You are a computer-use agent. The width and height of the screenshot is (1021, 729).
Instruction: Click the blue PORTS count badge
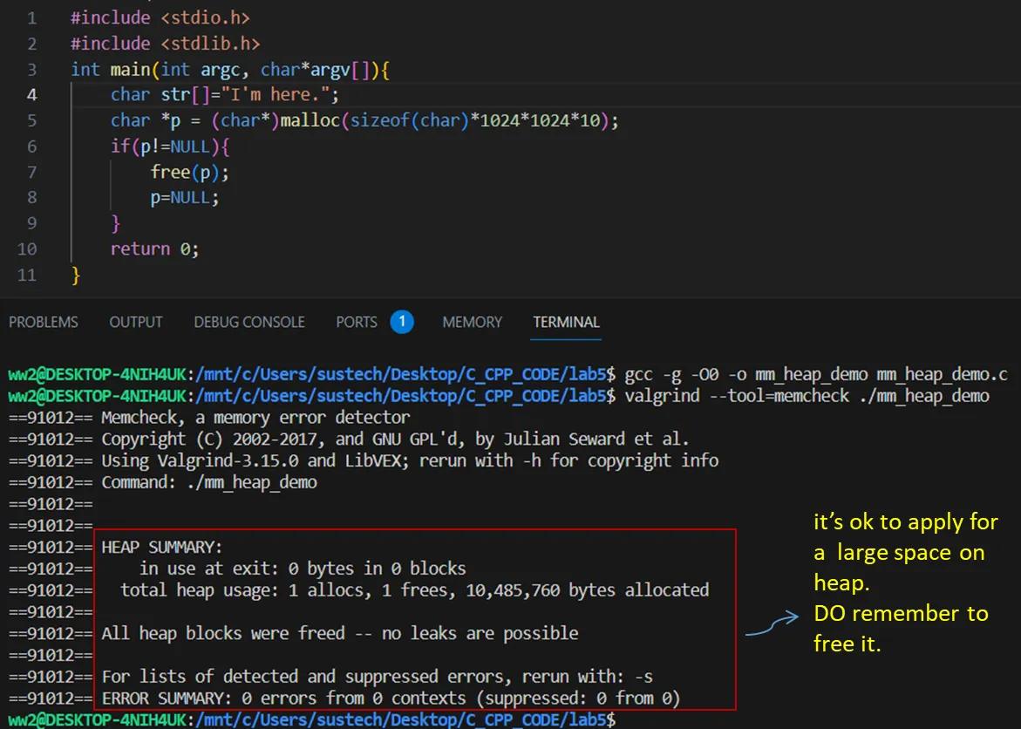tap(402, 322)
